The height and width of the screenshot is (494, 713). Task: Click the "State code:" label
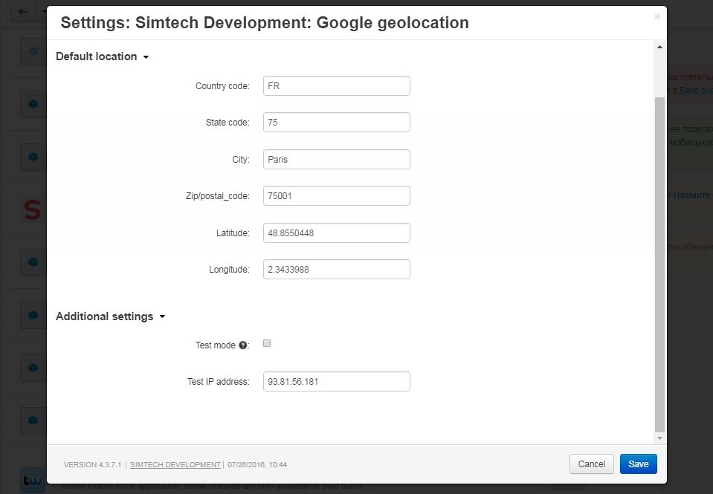(228, 123)
